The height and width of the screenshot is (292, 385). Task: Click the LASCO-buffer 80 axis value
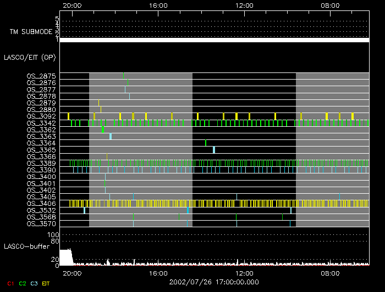pyautogui.click(x=55, y=242)
